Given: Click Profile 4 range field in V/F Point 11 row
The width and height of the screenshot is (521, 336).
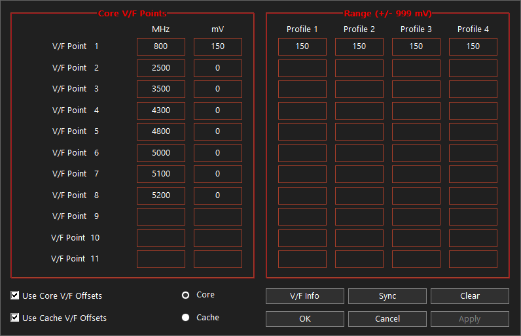Looking at the screenshot, I should 473,259.
